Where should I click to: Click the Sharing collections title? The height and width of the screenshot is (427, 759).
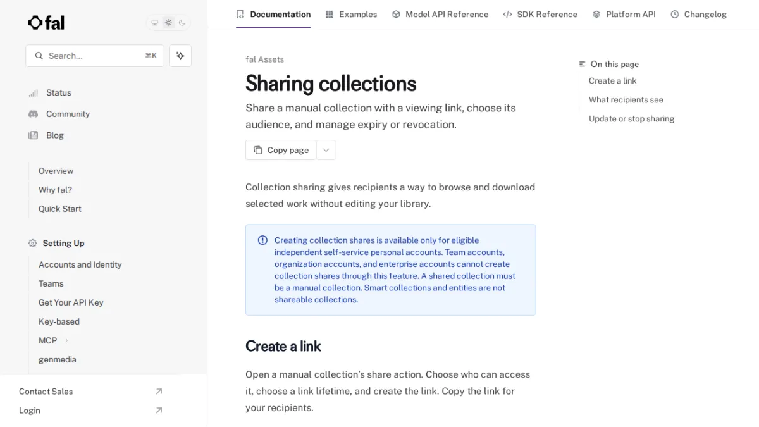(331, 84)
